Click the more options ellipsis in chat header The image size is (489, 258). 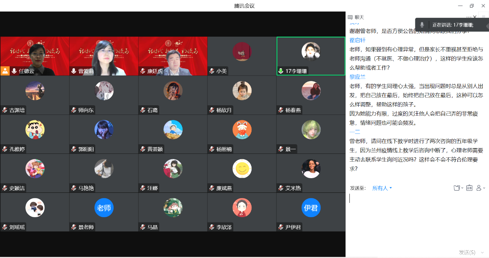click(x=469, y=17)
